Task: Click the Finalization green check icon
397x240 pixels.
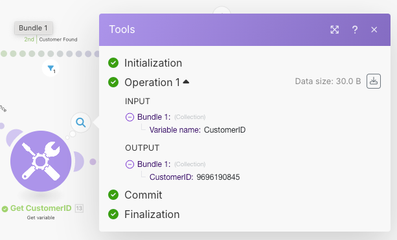Action: [113, 214]
